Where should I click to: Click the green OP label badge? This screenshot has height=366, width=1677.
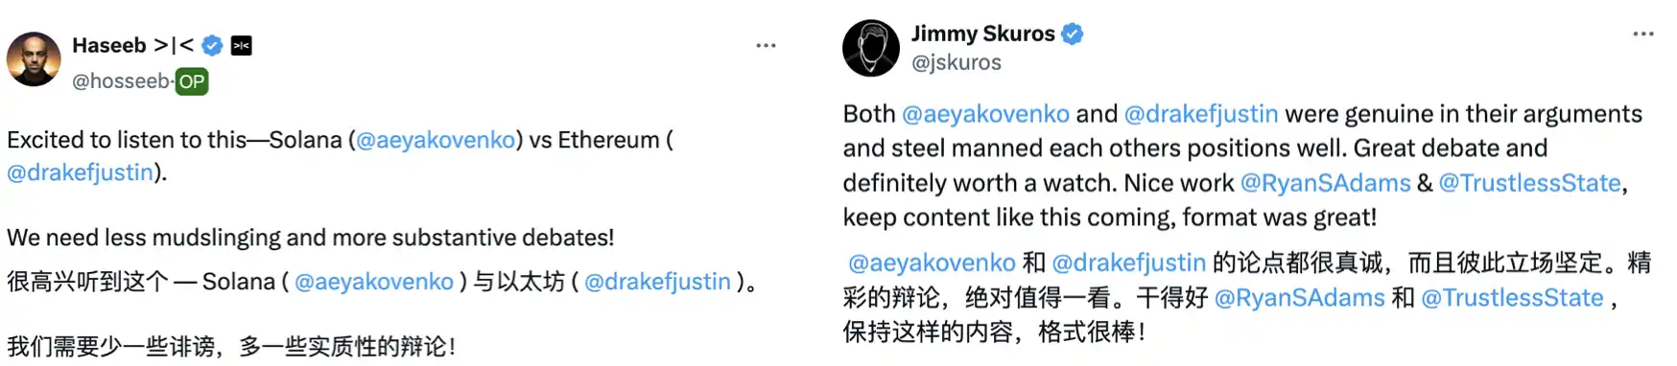coord(192,81)
